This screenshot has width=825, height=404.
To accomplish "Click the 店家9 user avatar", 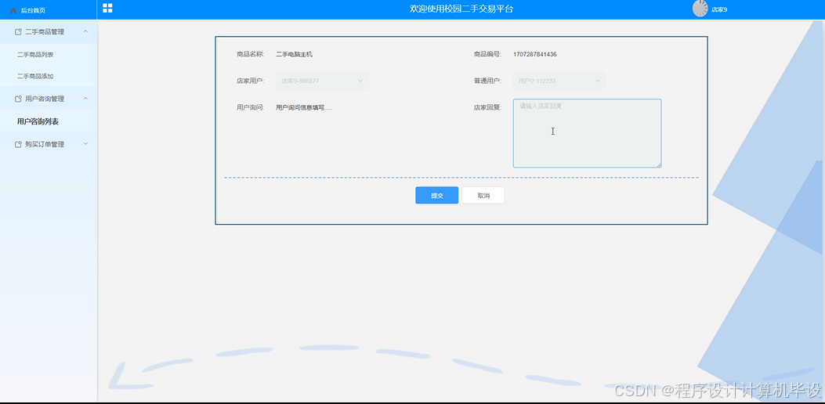I will (x=700, y=9).
